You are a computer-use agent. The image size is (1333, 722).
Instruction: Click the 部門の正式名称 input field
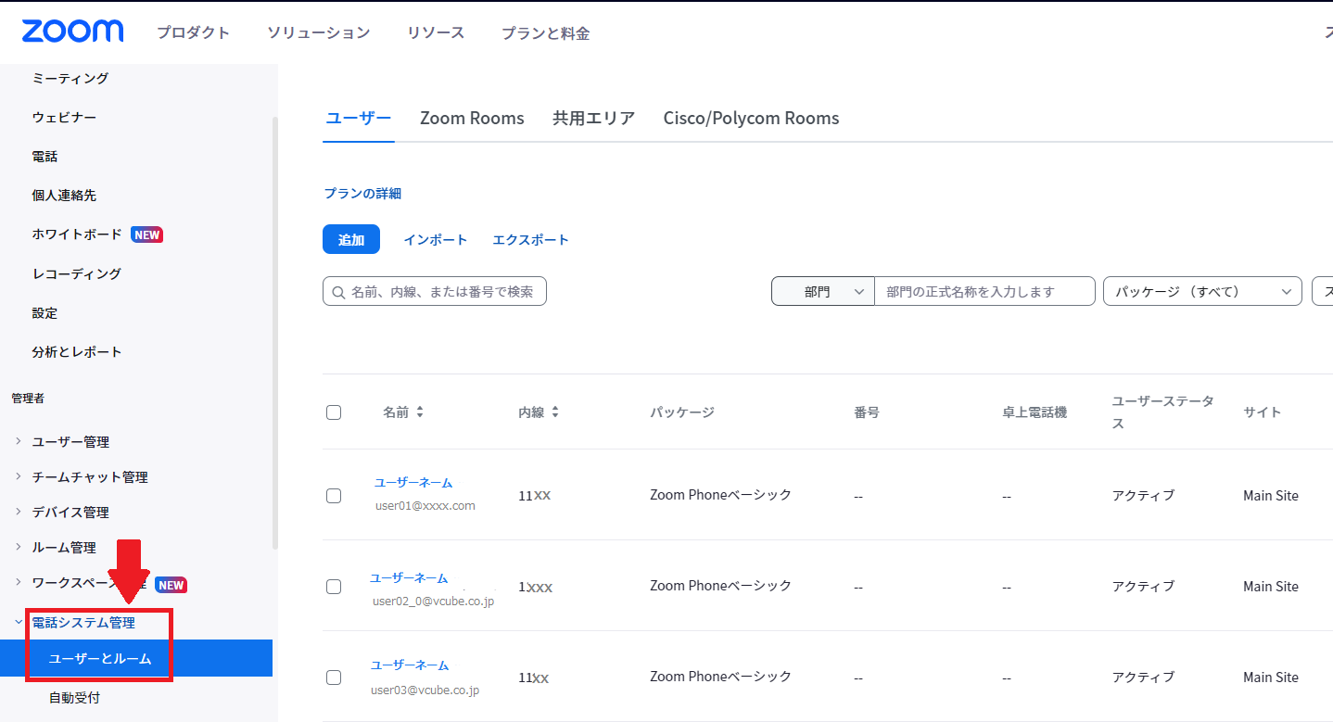984,292
